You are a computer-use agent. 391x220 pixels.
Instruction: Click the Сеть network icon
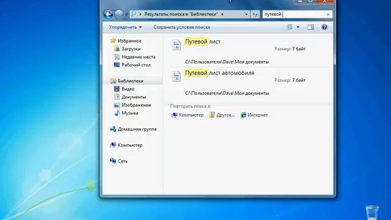(113, 161)
